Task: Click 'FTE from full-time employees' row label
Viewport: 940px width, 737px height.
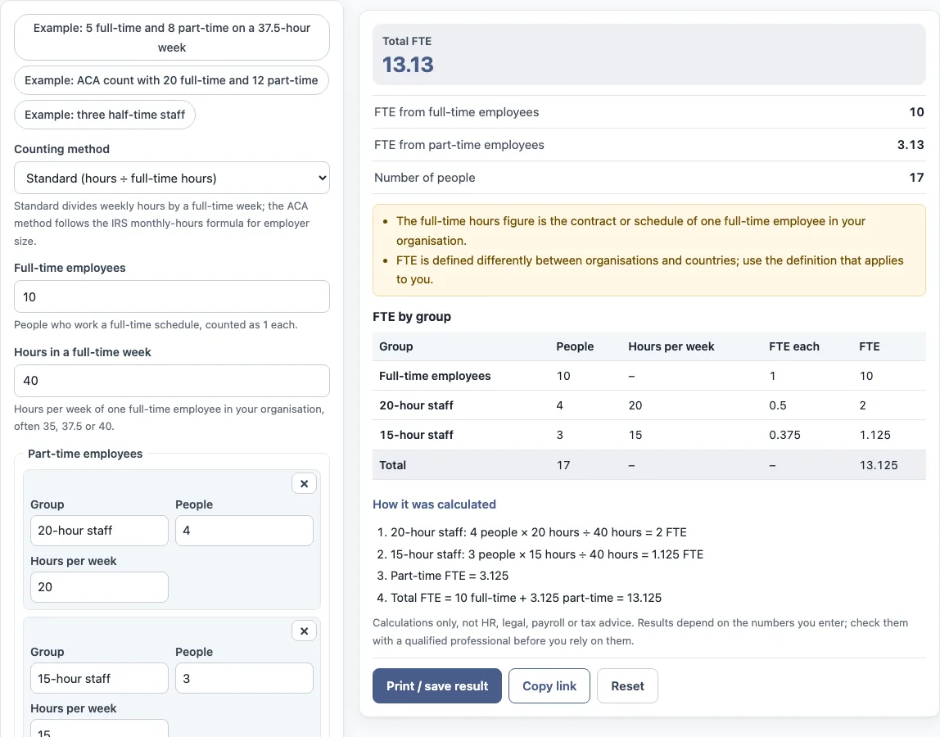Action: click(x=456, y=112)
